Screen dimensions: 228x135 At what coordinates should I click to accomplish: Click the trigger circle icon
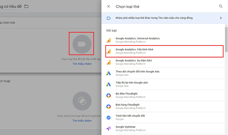(82, 101)
